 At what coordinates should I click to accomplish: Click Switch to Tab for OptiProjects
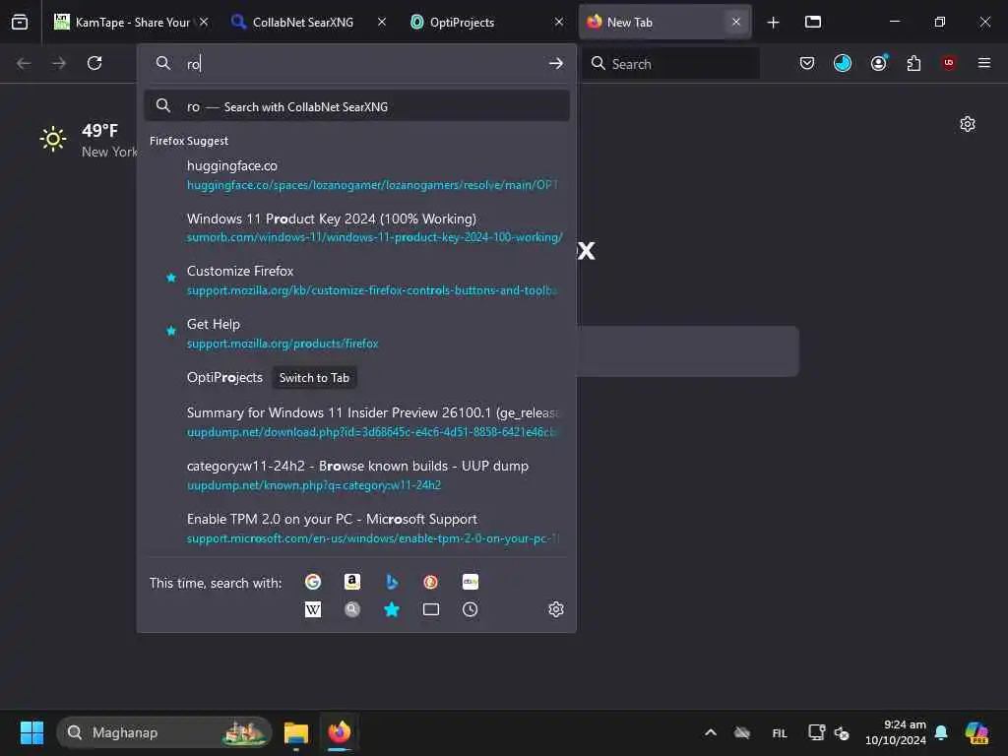tap(314, 378)
